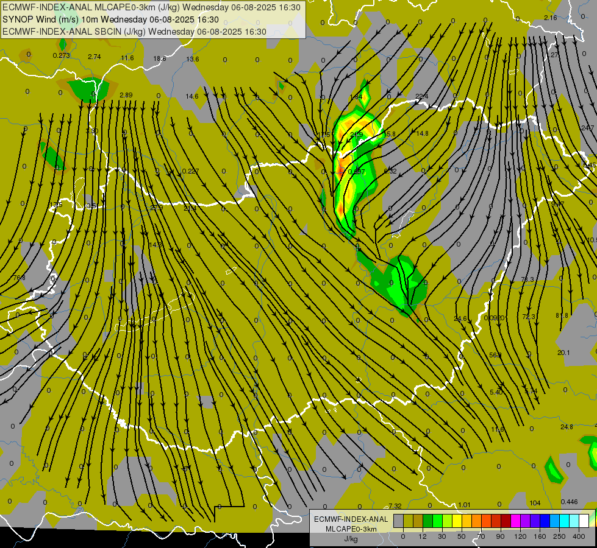Screen dimensions: 597x548
Task: Click the map value '6.32'
Action: tap(390, 171)
